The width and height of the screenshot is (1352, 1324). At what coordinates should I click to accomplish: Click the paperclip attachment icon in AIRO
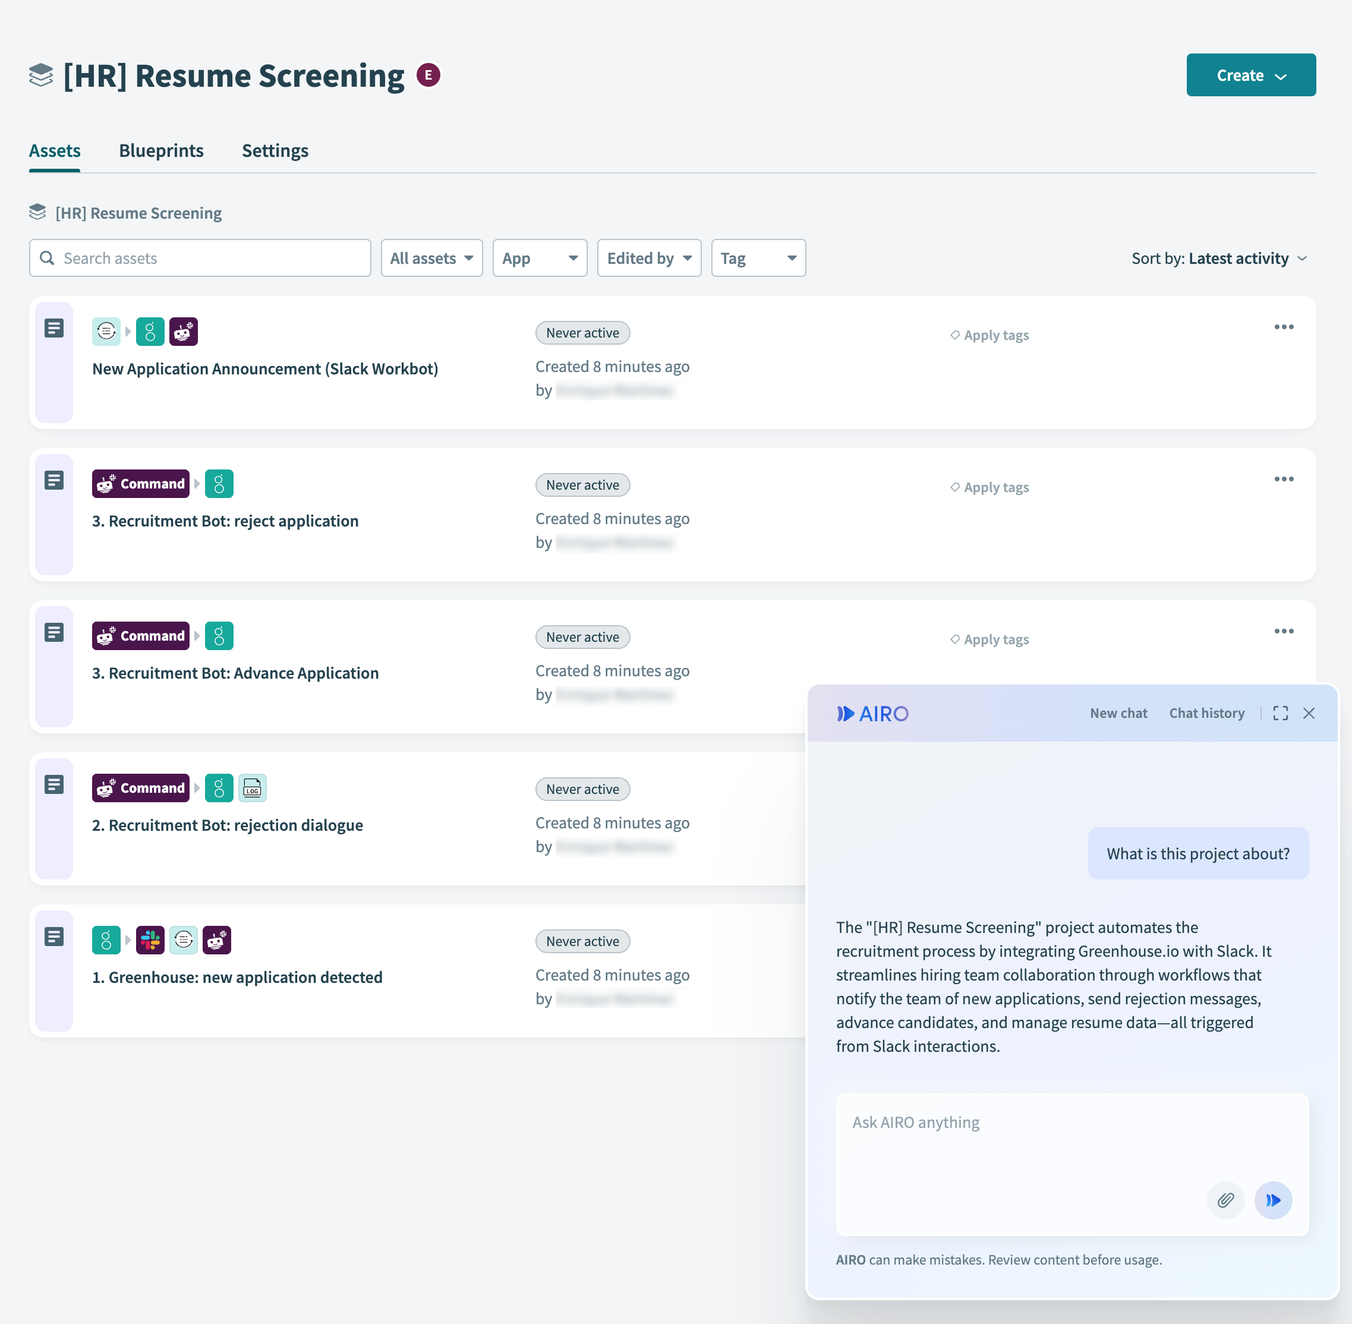1225,1200
